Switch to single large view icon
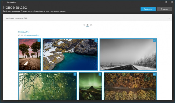The width and height of the screenshot is (175, 103). point(83,25)
